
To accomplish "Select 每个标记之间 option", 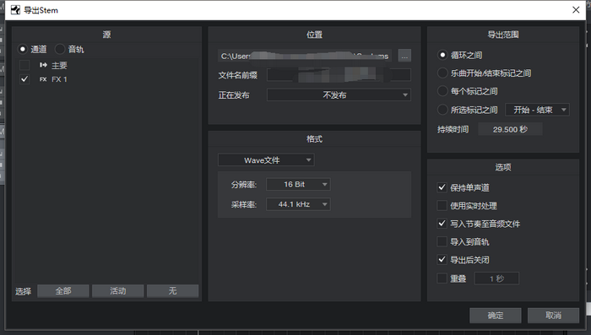I will point(442,91).
